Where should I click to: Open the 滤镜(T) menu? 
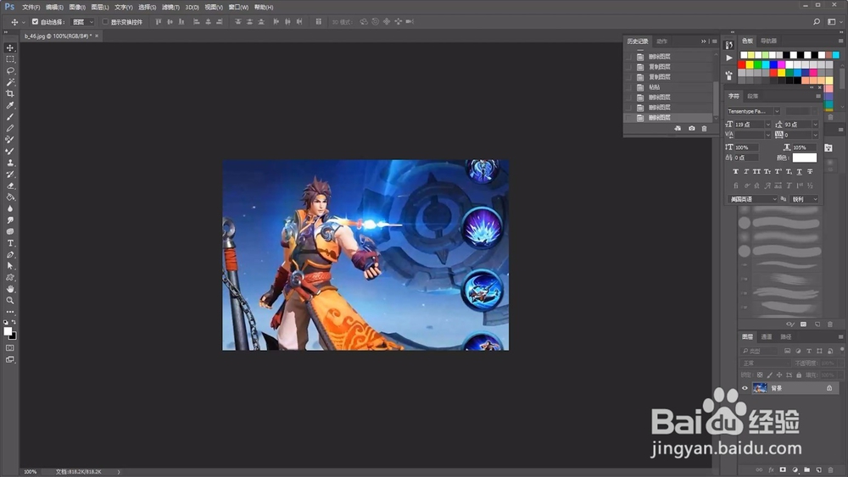[x=170, y=7]
